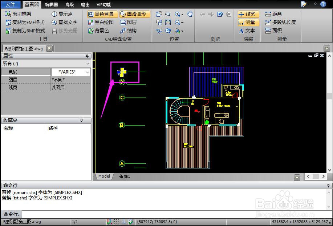Choose 背景色 background color
Image resolution: width=333 pixels, height=226 pixels.
pyautogui.click(x=98, y=31)
